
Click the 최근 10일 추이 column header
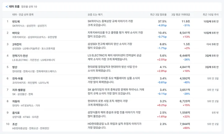[x=211, y=14]
